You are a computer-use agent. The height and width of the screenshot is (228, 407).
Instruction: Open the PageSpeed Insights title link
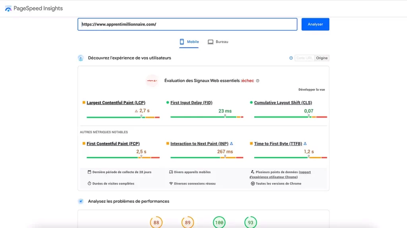pos(38,9)
